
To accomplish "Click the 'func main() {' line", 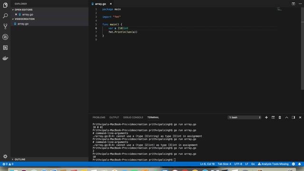I will tap(112, 24).
